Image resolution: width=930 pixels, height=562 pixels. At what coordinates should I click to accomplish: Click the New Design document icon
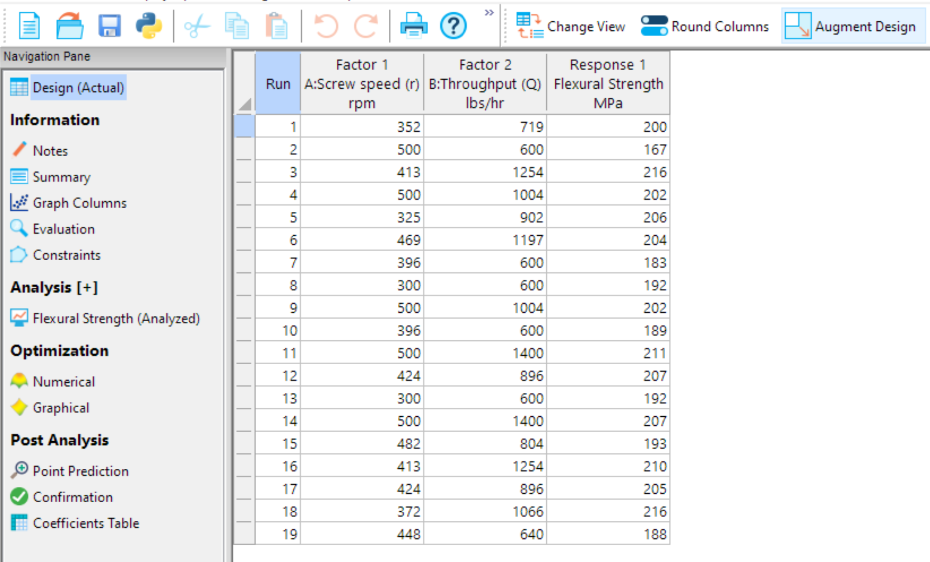(x=29, y=26)
